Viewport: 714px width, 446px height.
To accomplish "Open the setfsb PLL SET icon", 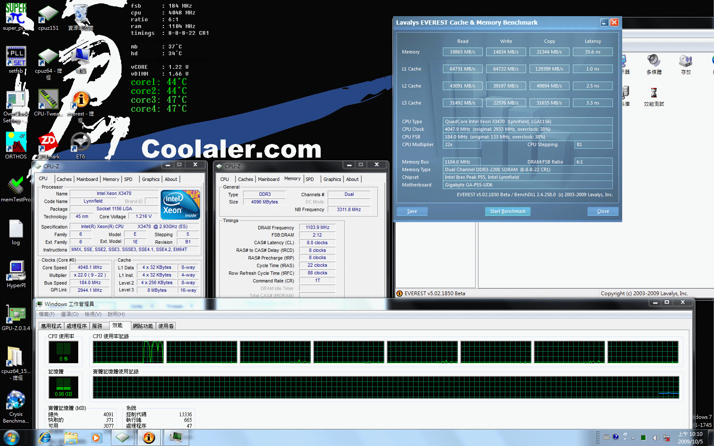I will [x=16, y=57].
